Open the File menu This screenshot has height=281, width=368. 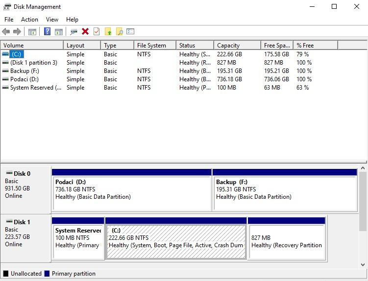(9, 20)
